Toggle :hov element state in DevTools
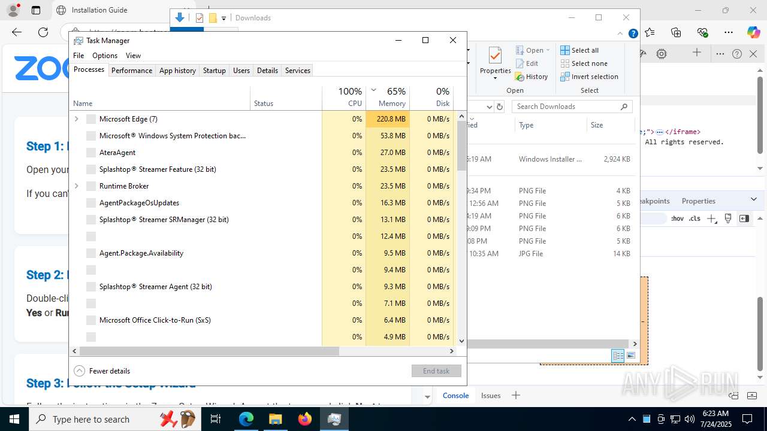Viewport: 767px width, 431px height. tap(677, 218)
